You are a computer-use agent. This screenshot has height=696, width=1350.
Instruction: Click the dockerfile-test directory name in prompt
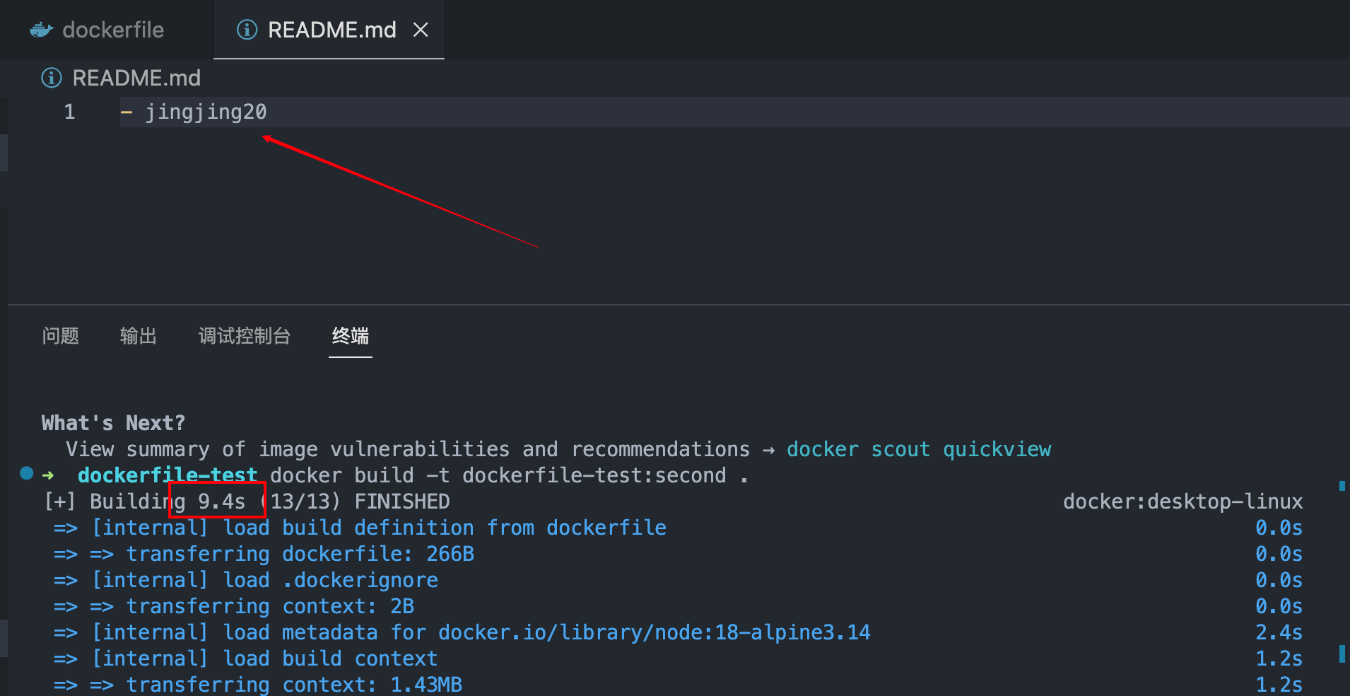pyautogui.click(x=167, y=475)
